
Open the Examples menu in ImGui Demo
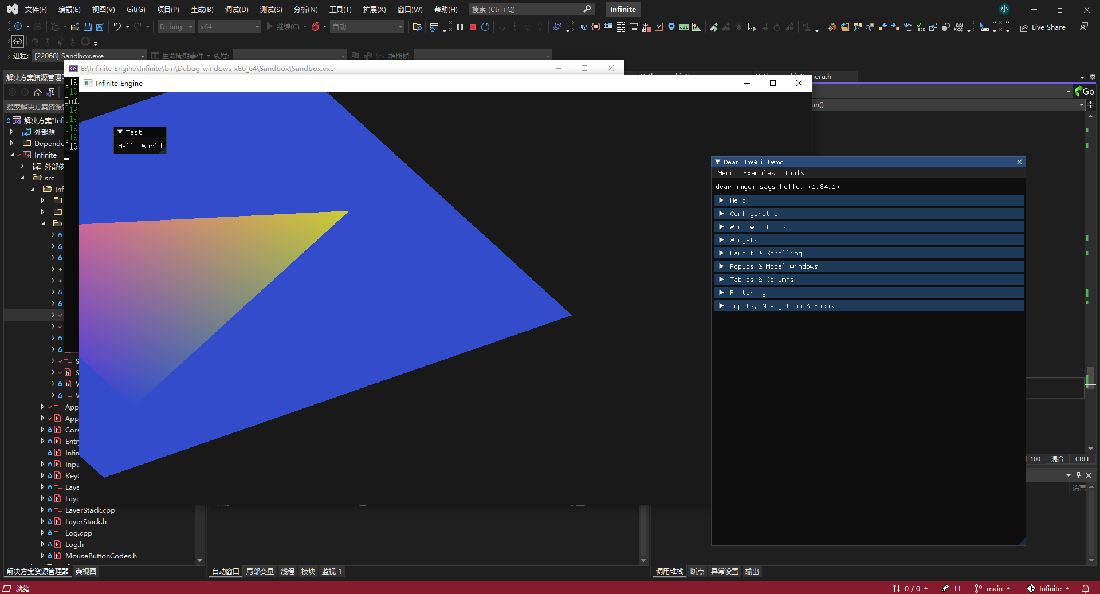coord(759,173)
